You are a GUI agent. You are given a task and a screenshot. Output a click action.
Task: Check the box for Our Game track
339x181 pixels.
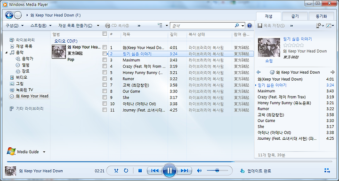coord(105,91)
